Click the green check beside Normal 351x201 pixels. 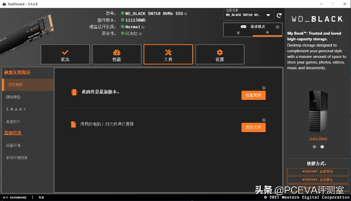click(x=123, y=27)
